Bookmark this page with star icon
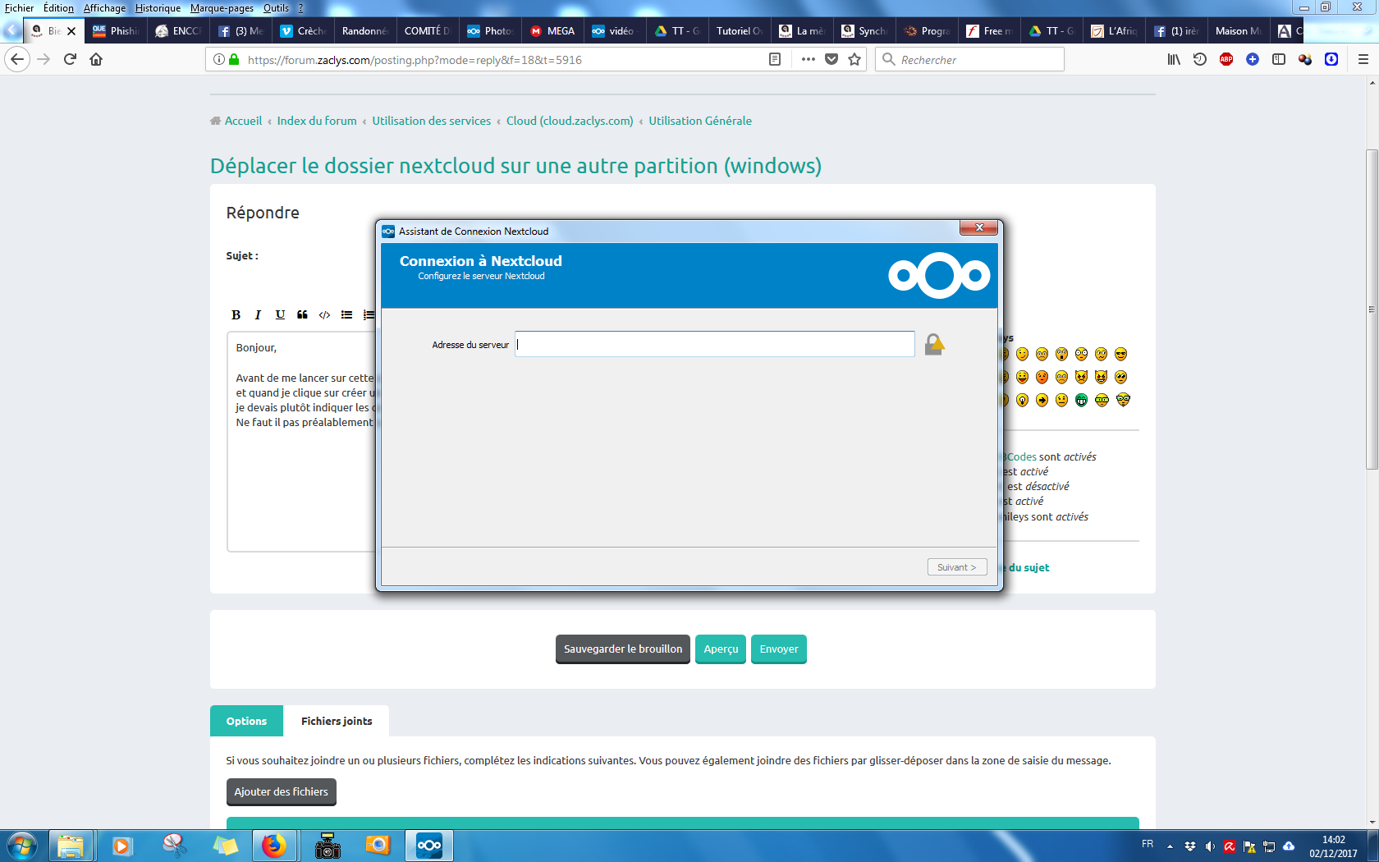 point(854,59)
